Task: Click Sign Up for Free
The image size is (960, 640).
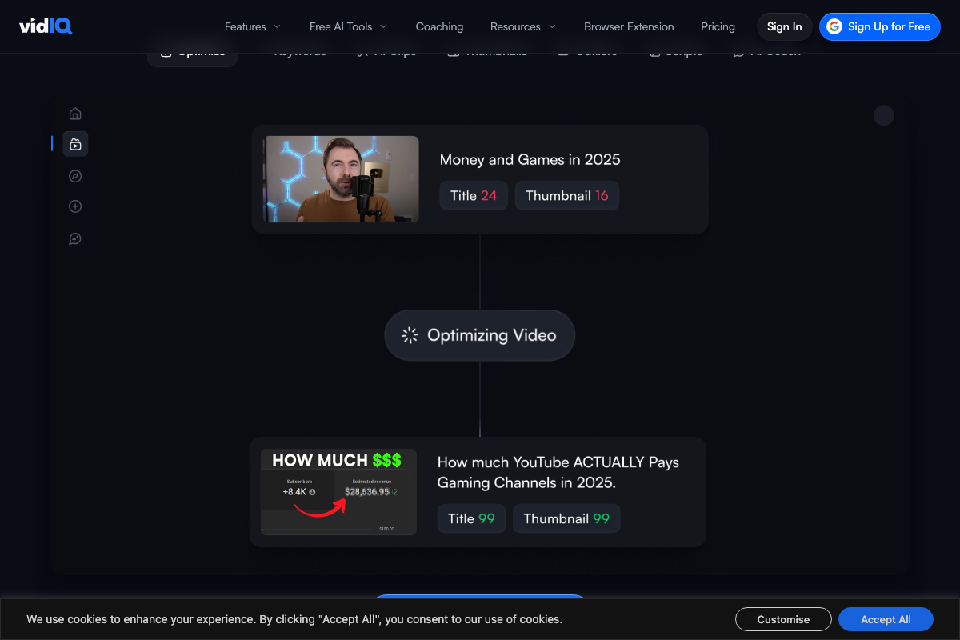Action: coord(879,26)
